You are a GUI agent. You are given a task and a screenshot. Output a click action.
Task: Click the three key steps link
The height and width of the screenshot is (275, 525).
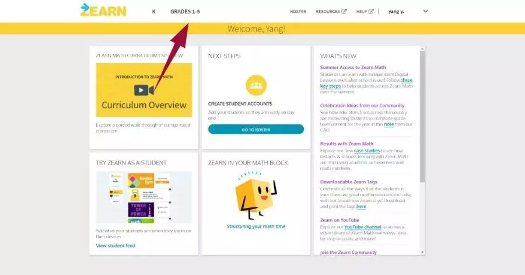point(366,83)
